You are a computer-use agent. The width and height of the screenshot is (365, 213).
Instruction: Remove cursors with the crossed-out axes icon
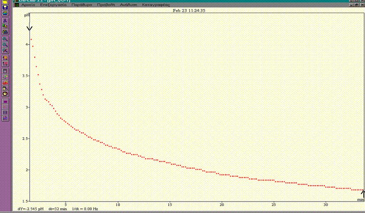click(5, 64)
